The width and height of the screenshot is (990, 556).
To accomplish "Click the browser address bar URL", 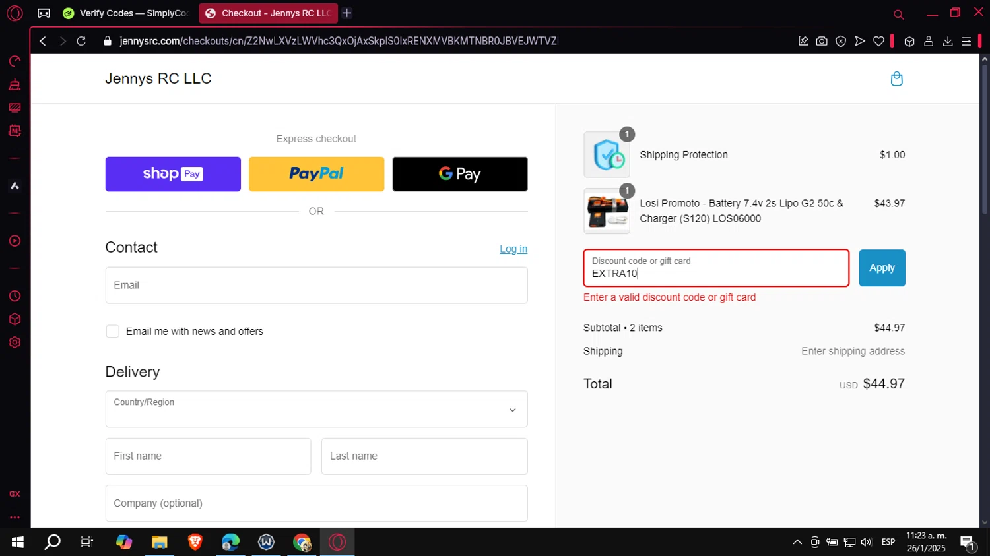I will (339, 41).
